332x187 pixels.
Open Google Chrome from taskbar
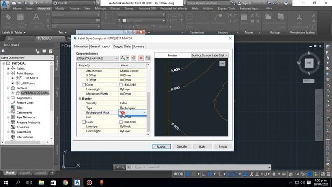65,182
